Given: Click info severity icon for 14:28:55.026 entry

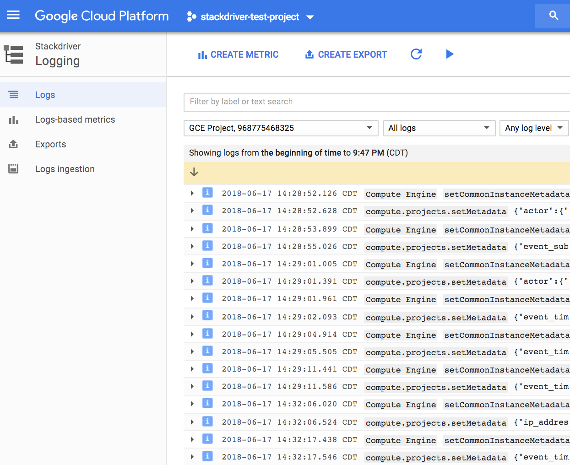Looking at the screenshot, I should [207, 246].
